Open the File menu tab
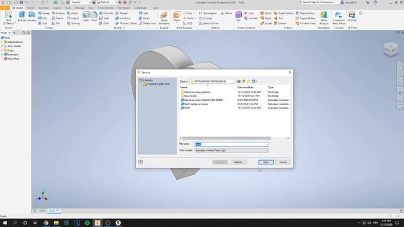404x227 pixels. click(4, 8)
